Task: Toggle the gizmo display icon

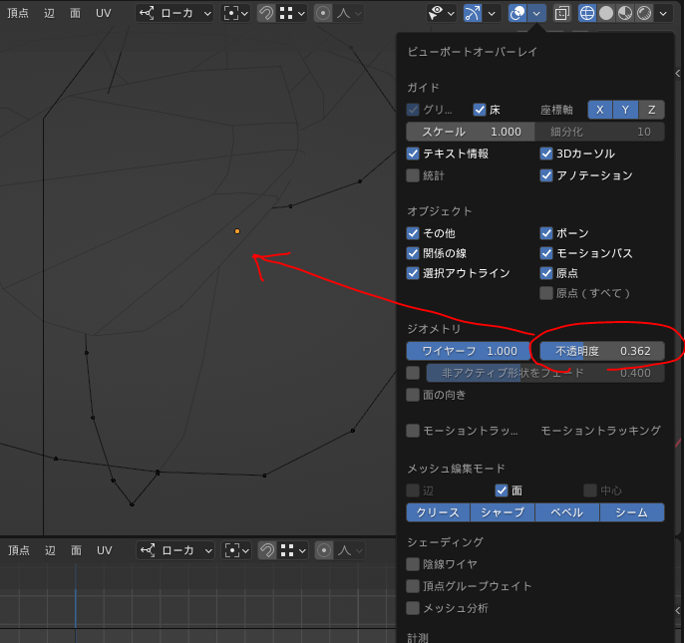Action: tap(474, 13)
